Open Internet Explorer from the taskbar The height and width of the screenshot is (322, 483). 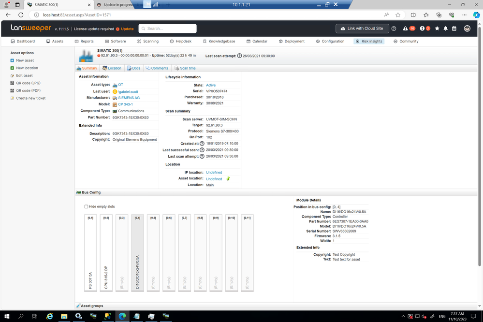coord(50,316)
